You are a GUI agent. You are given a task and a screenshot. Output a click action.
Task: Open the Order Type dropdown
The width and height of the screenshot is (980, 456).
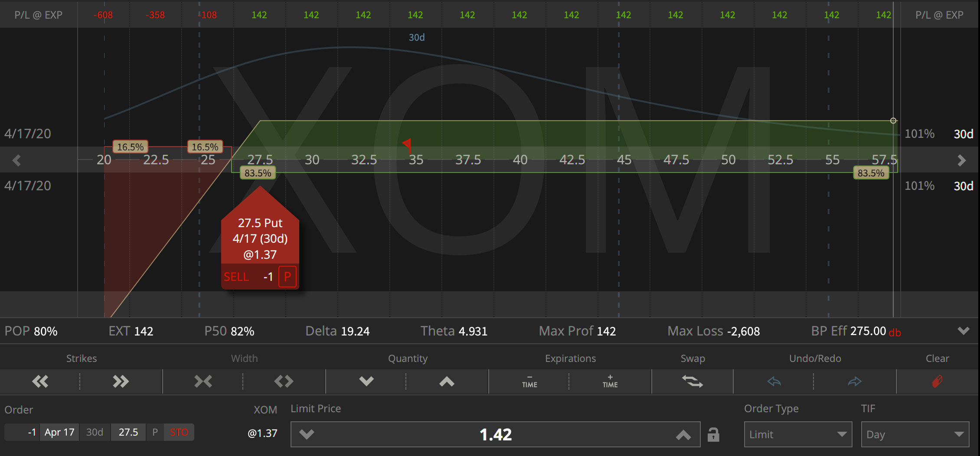pyautogui.click(x=798, y=434)
